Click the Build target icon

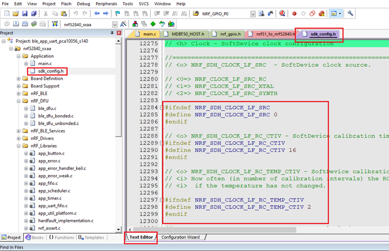point(15,24)
